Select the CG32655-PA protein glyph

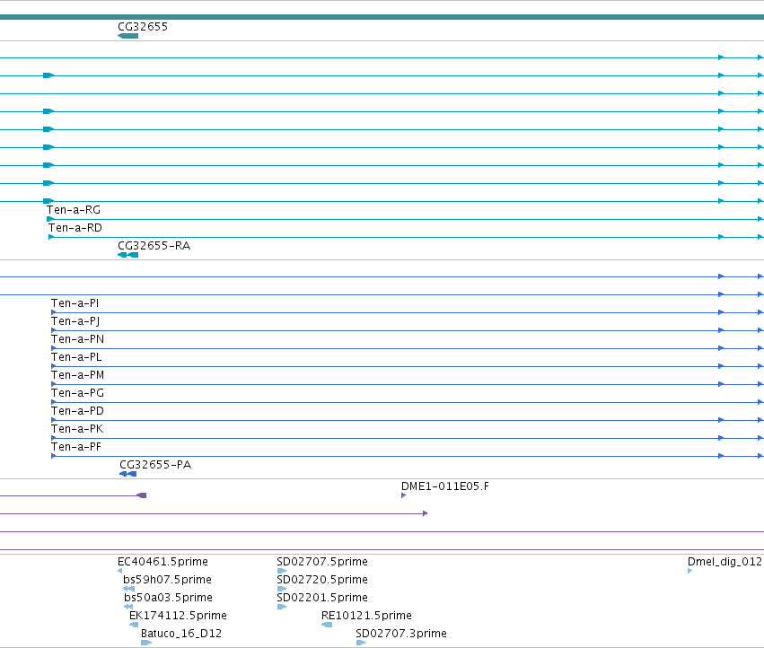pyautogui.click(x=128, y=474)
